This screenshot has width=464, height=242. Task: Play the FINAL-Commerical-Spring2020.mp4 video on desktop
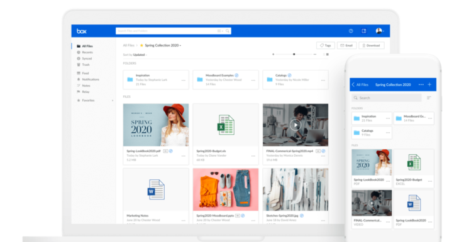click(x=296, y=125)
